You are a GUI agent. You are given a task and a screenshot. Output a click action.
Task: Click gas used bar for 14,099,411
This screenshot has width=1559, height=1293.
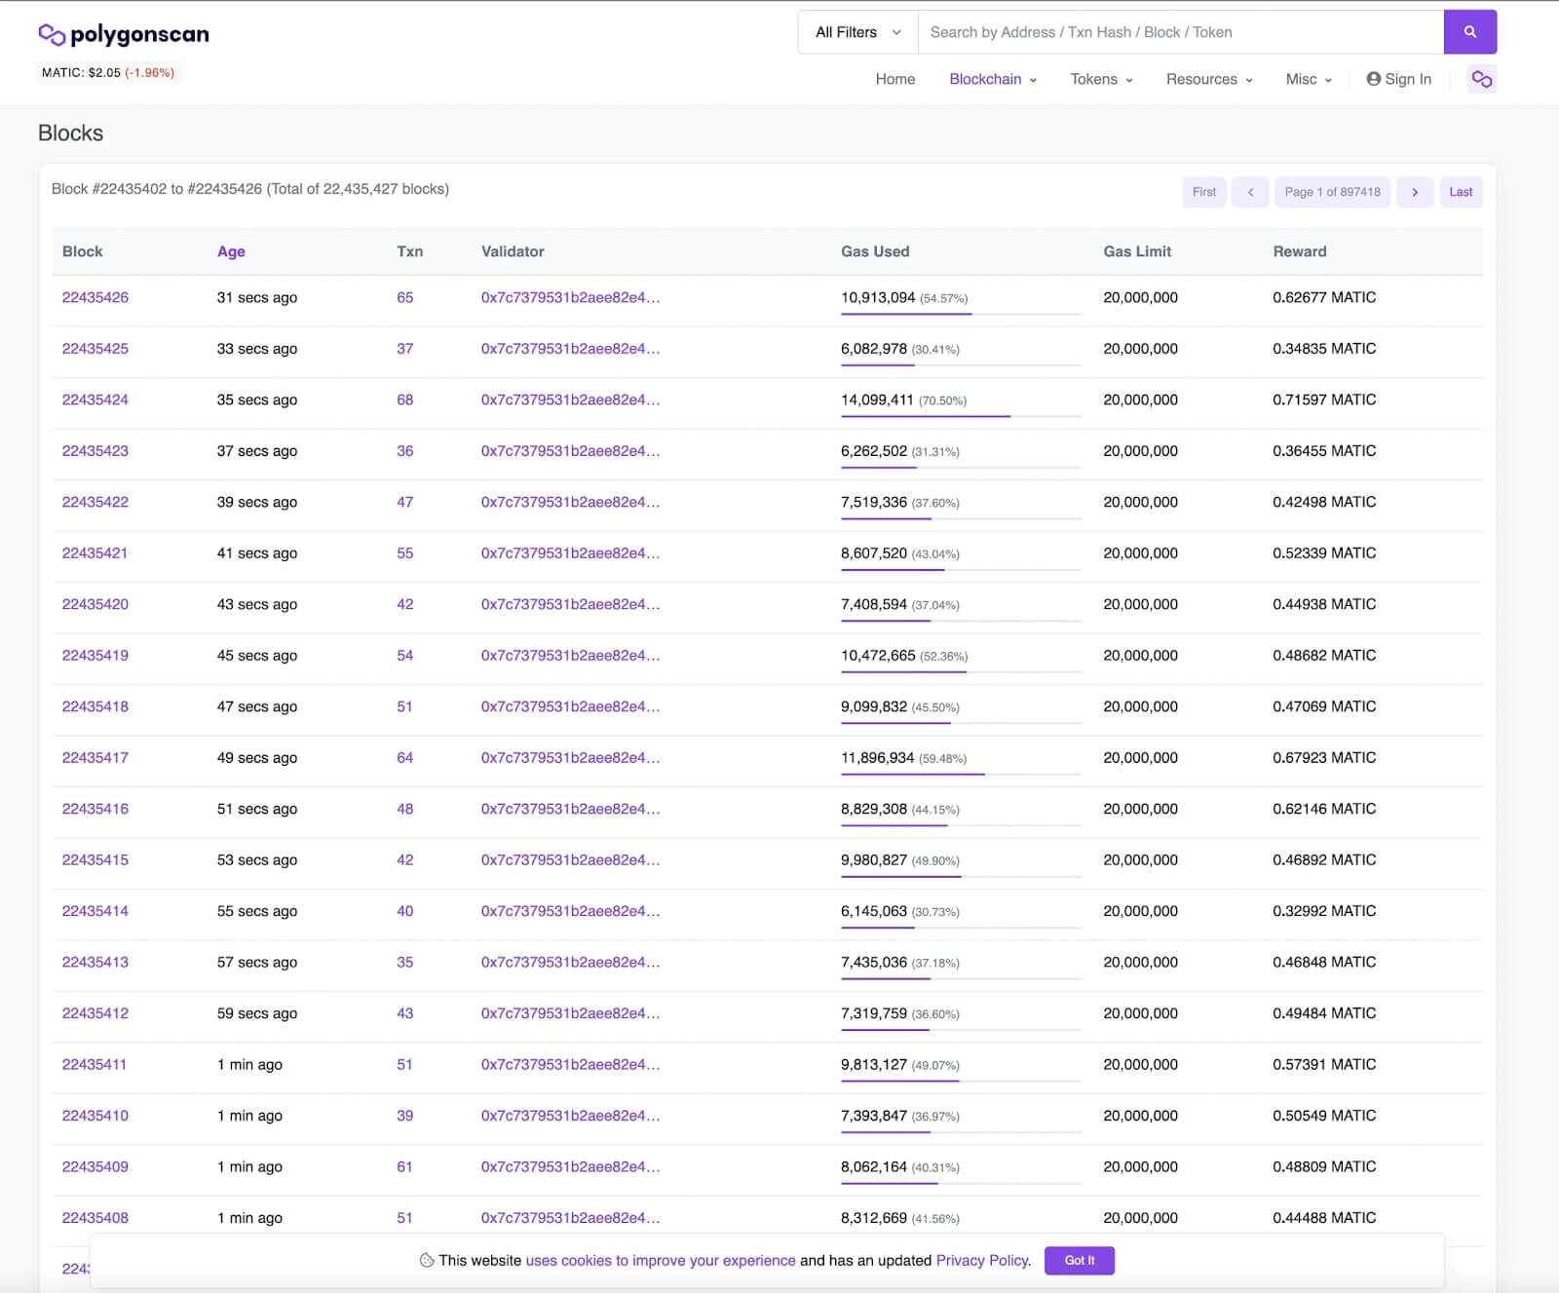pos(961,416)
